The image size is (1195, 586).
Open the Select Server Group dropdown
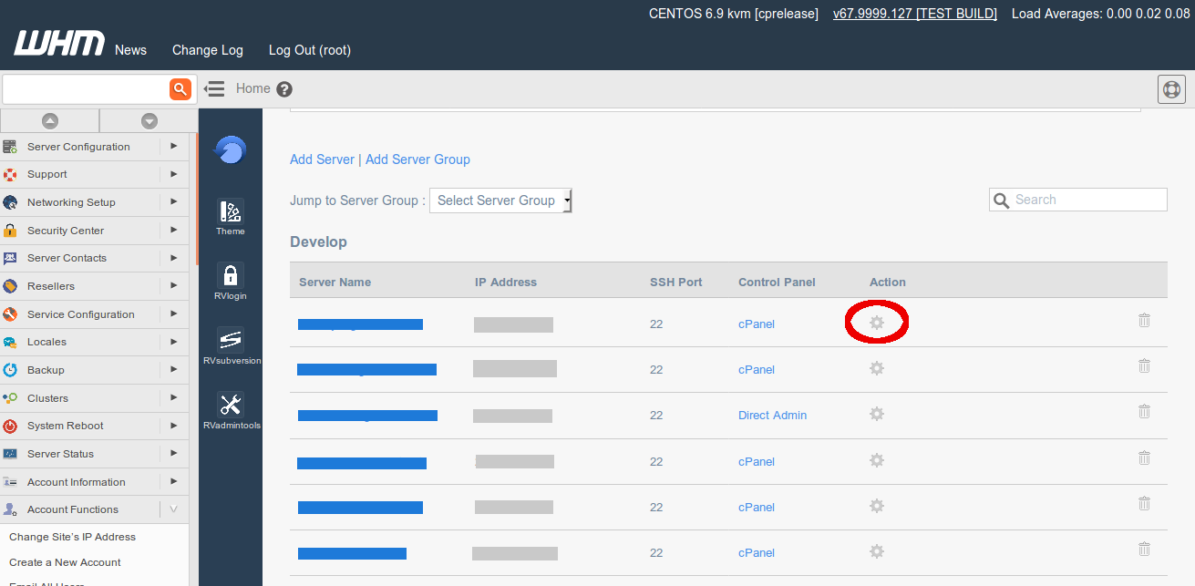coord(500,200)
